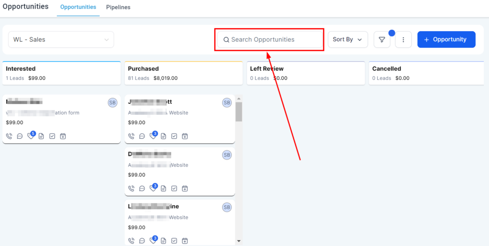Click the calendar appointment icon on the second Purchased card

[x=185, y=189]
